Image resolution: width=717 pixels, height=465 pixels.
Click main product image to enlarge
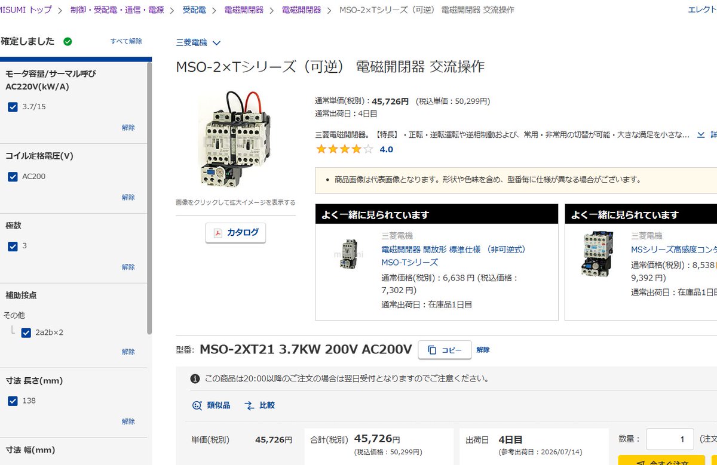[235, 138]
